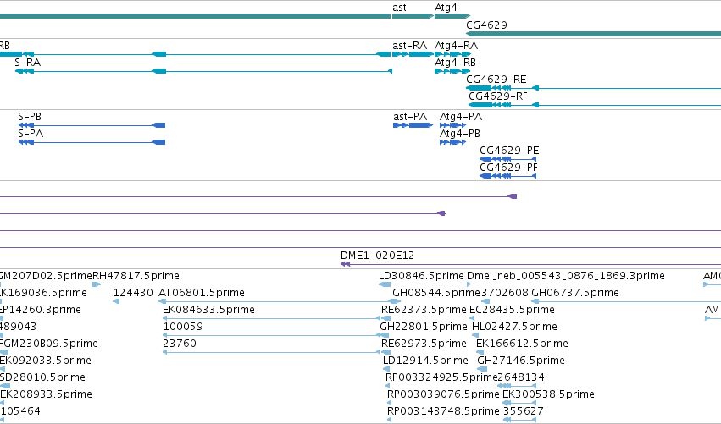
Task: Select transcript Atg4-RB
Action: click(x=455, y=63)
